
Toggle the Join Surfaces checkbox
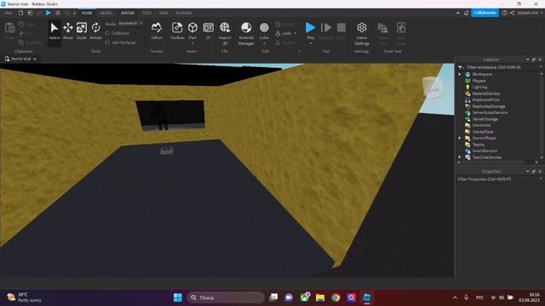108,42
